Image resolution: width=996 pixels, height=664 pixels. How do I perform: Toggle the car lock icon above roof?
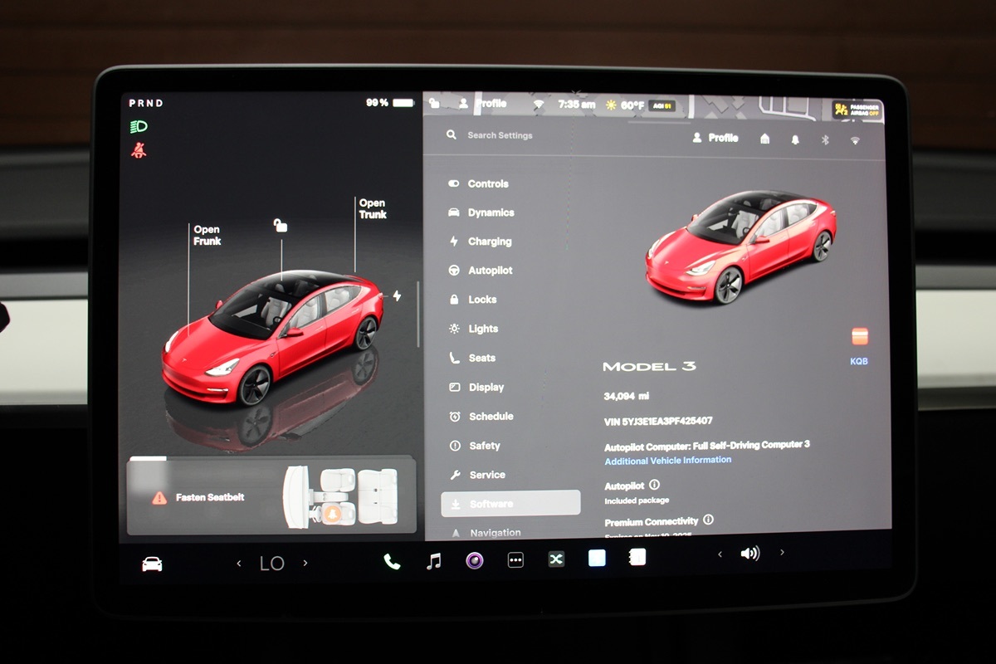281,225
